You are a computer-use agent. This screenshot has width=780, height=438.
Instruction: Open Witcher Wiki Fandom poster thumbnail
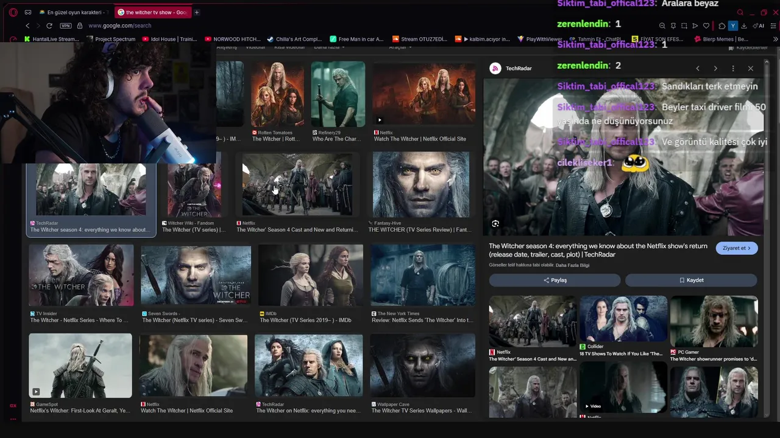[194, 186]
